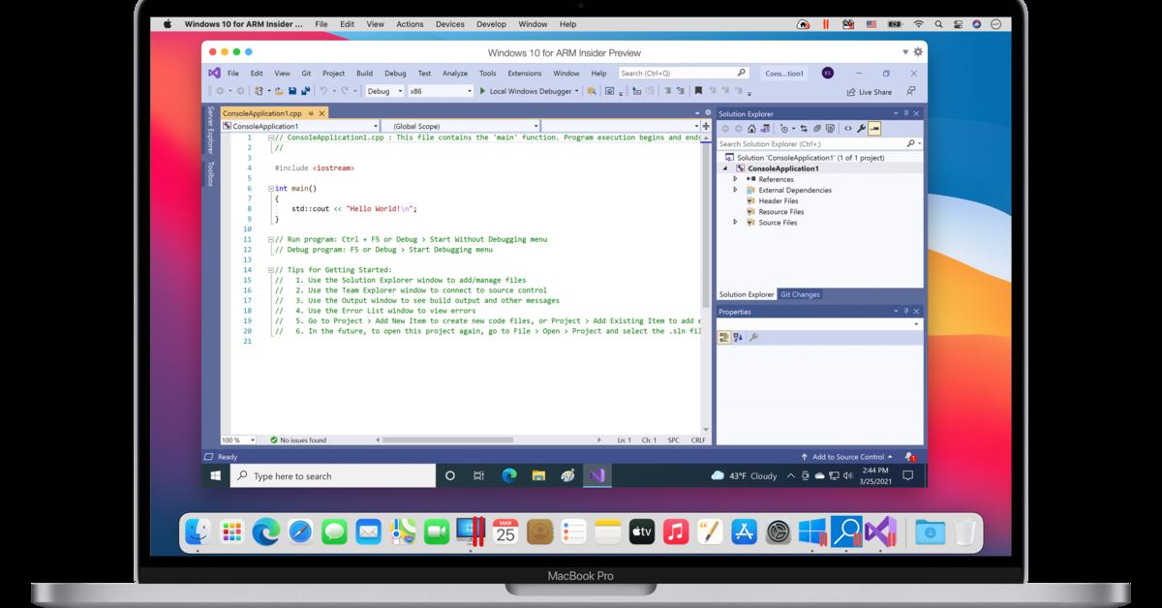Click the Live Share button label

click(875, 92)
